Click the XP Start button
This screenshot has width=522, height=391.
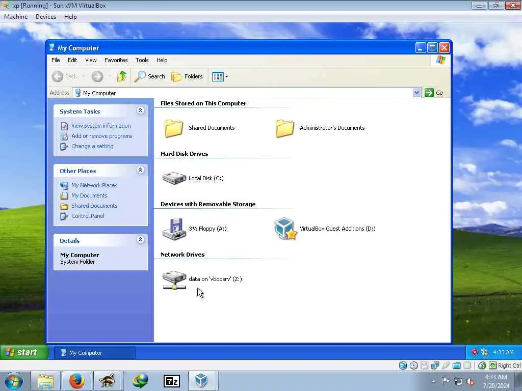tap(24, 352)
